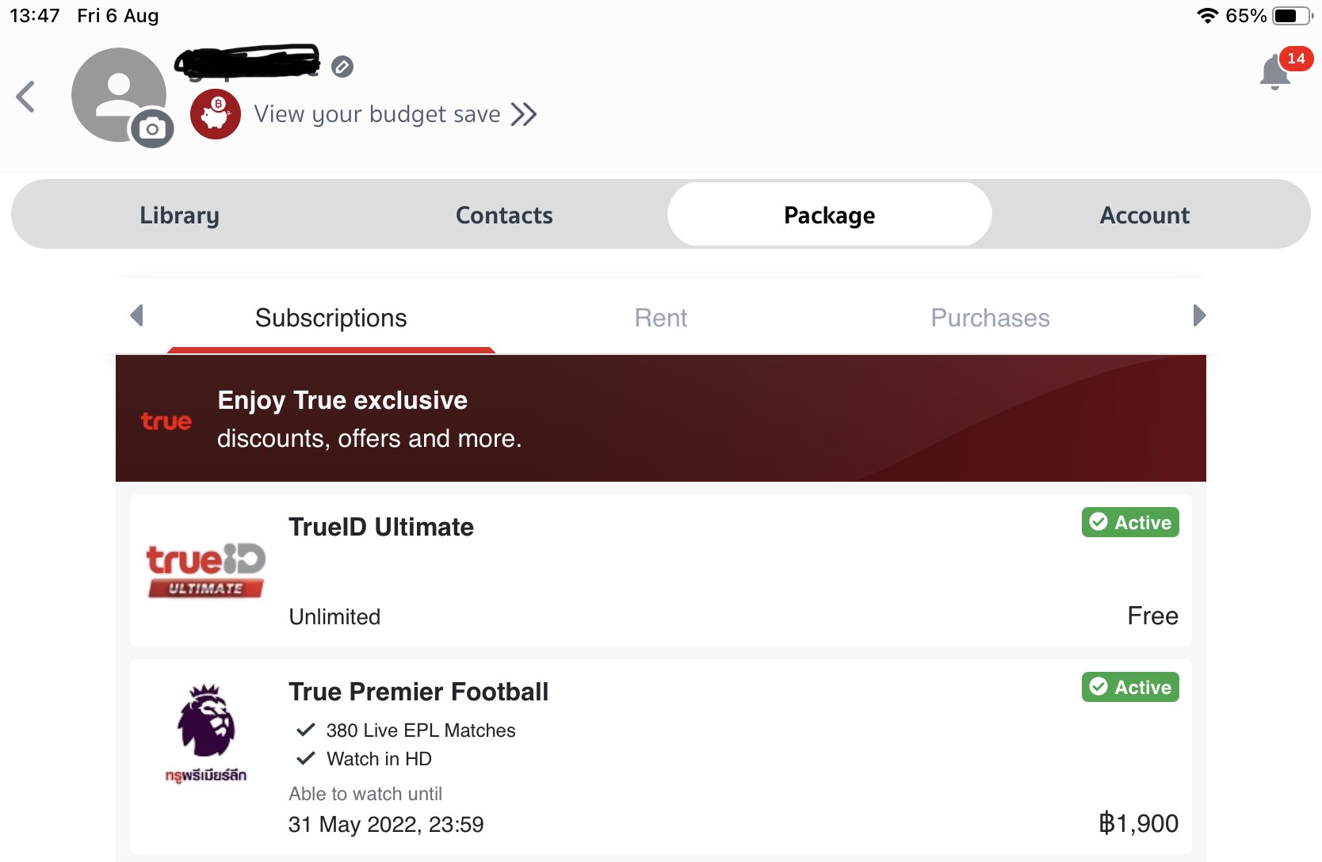Image resolution: width=1322 pixels, height=862 pixels.
Task: Tap Active badge on TrueID Ultimate
Action: [x=1130, y=522]
